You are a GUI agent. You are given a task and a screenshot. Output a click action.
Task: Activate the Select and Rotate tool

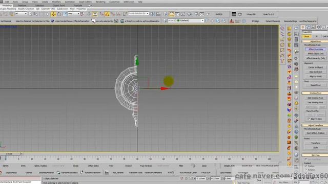click(x=59, y=14)
